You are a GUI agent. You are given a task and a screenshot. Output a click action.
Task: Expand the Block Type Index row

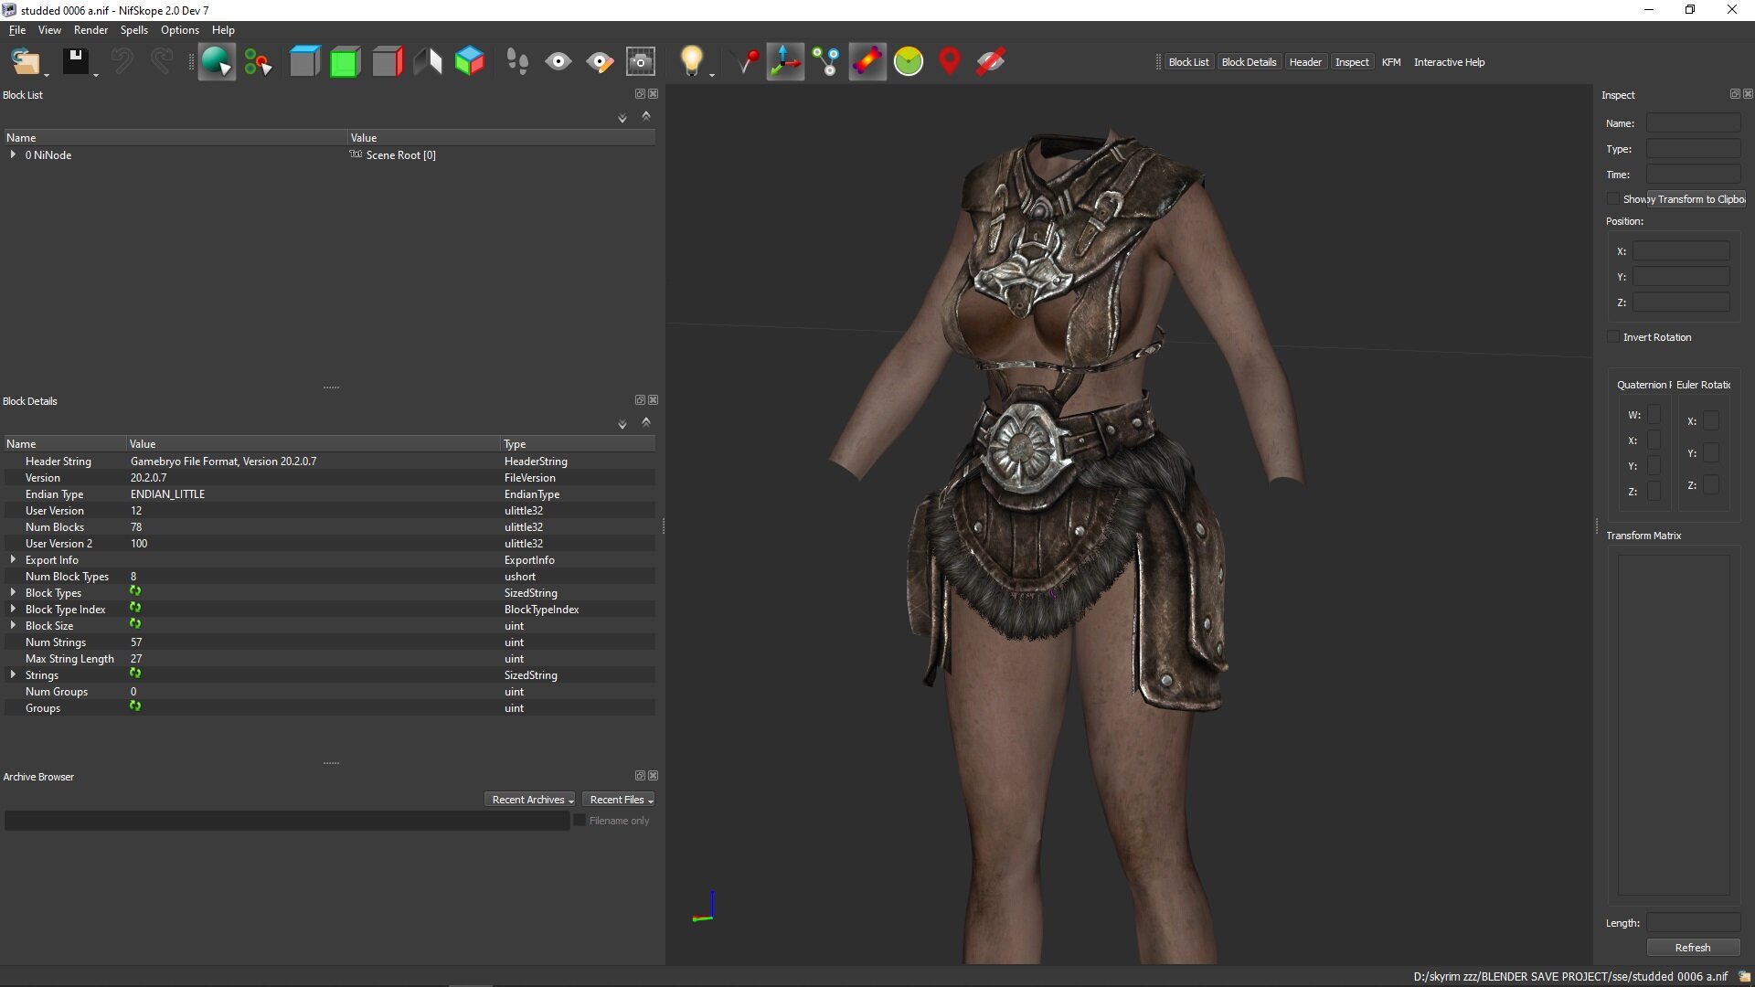click(13, 610)
